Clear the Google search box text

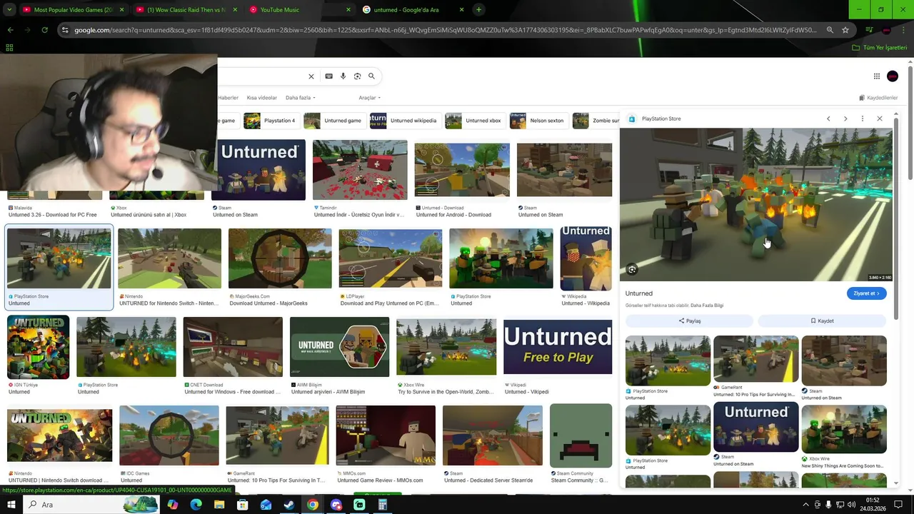tap(311, 76)
